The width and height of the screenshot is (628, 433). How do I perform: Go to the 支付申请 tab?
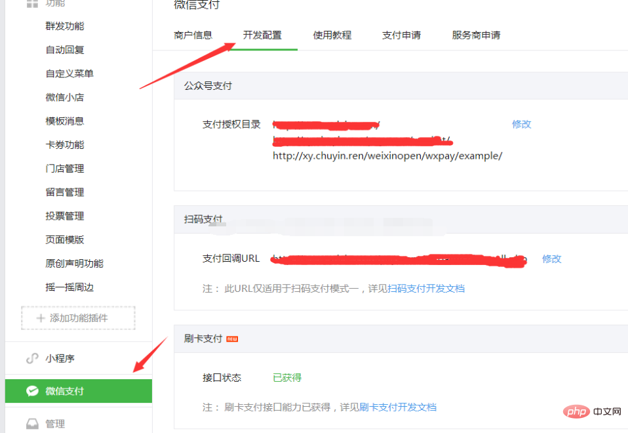(401, 35)
